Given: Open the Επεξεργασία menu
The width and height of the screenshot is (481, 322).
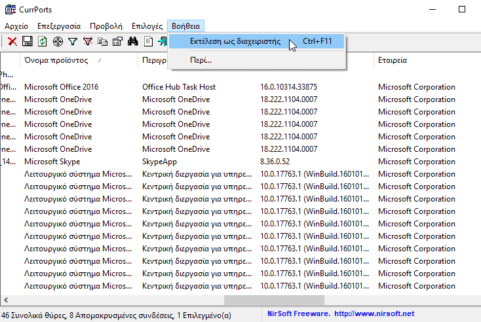Looking at the screenshot, I should [x=59, y=26].
